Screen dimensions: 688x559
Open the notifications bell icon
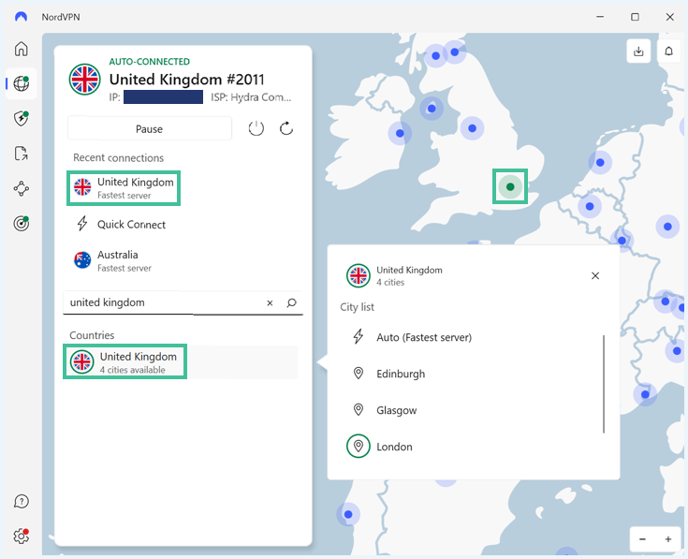[668, 51]
